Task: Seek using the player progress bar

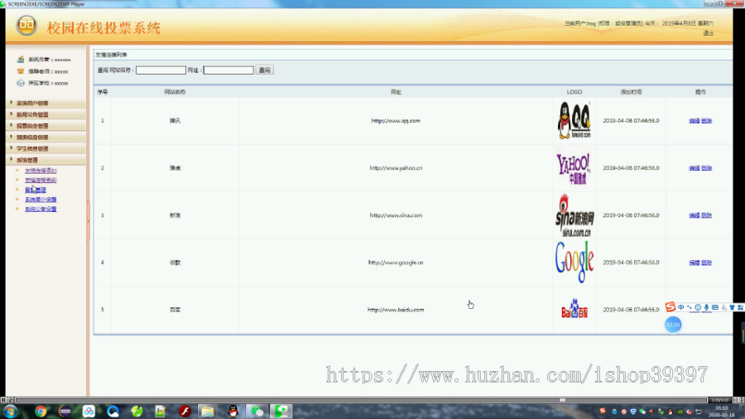Action: [361, 400]
